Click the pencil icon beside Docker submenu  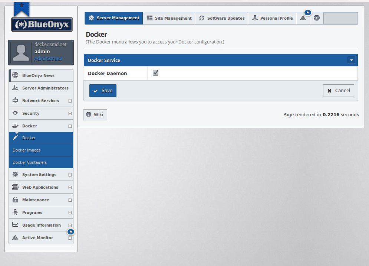(x=15, y=137)
